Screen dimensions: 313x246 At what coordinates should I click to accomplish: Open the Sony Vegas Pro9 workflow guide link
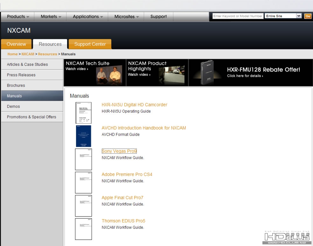[119, 151]
